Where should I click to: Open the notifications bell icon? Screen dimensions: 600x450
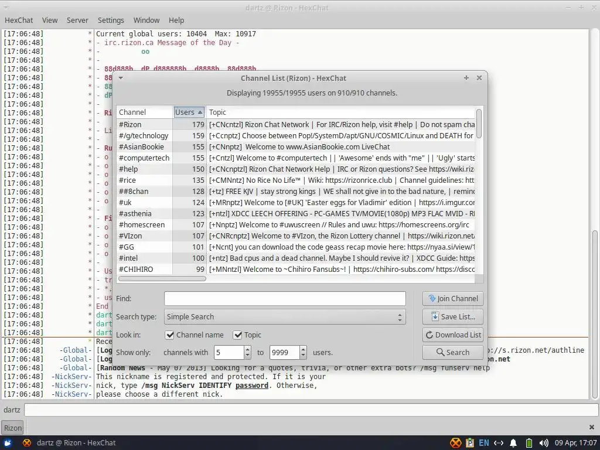pos(513,443)
